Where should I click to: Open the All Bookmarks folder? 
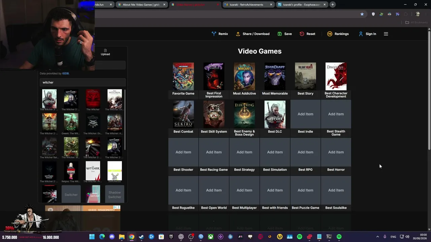coord(416,23)
